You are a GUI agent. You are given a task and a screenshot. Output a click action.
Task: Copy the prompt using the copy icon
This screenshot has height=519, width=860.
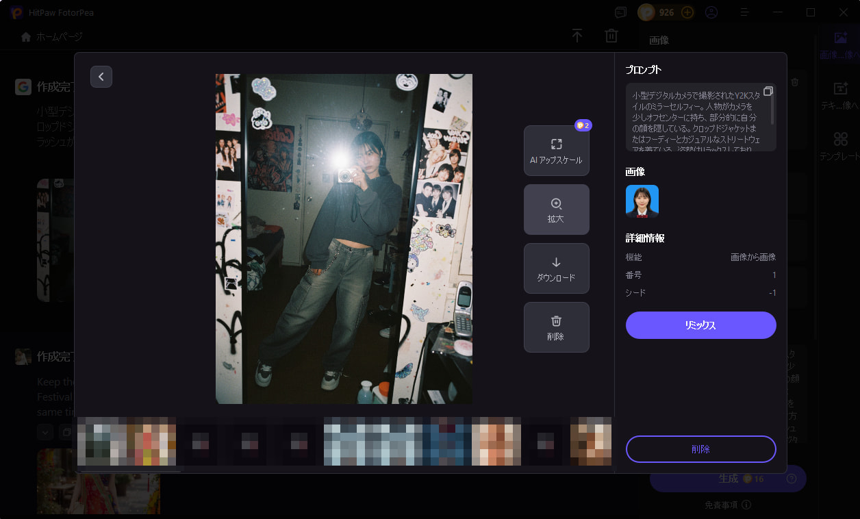click(768, 90)
